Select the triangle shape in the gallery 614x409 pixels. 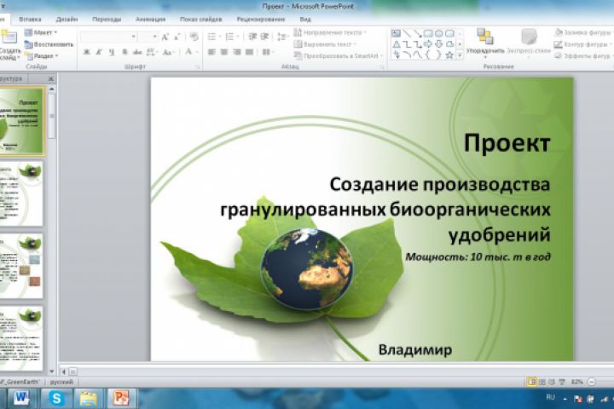[396, 44]
